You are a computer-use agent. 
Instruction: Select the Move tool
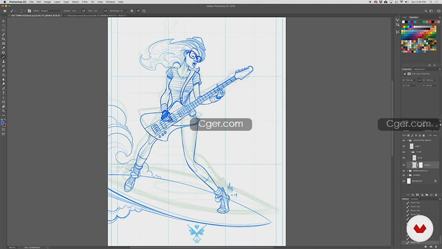(4, 21)
